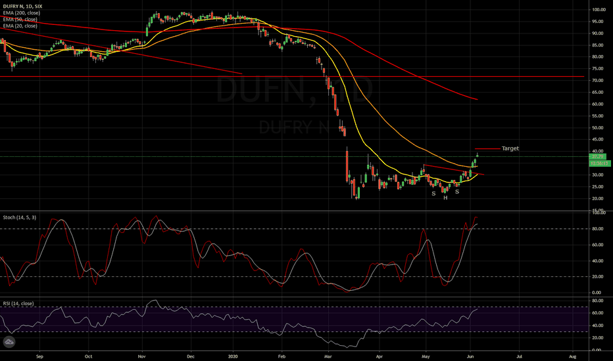Select the Stoch (14, 5, 3) indicator label
613x361 pixels.
(20, 217)
